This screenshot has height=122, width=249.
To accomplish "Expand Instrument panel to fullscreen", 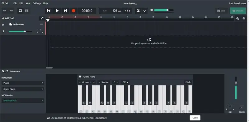I will coord(7,71).
